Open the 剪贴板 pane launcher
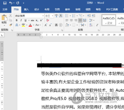Image resolution: width=124 pixels, height=110 pixels. 12,30
